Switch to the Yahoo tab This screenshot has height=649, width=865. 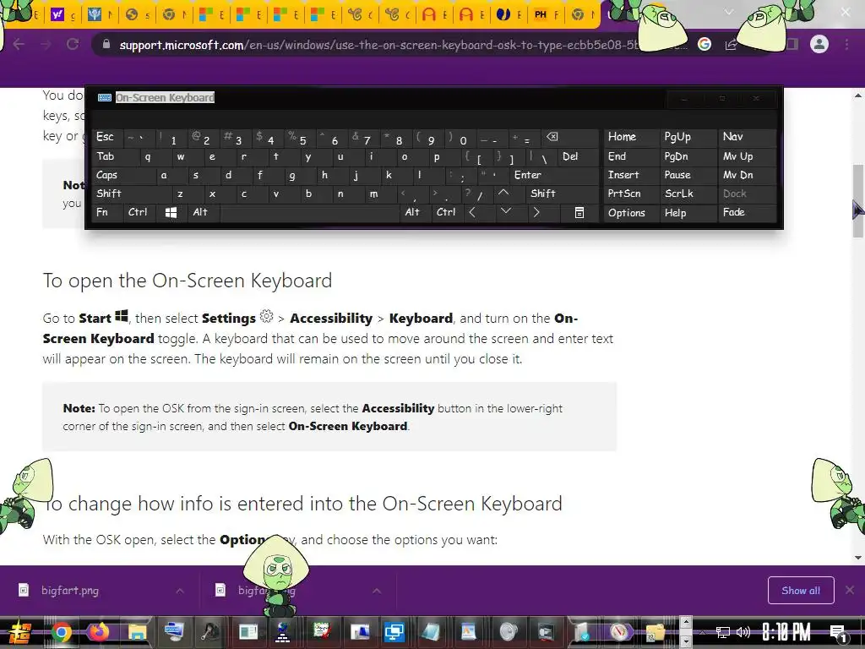tap(63, 15)
